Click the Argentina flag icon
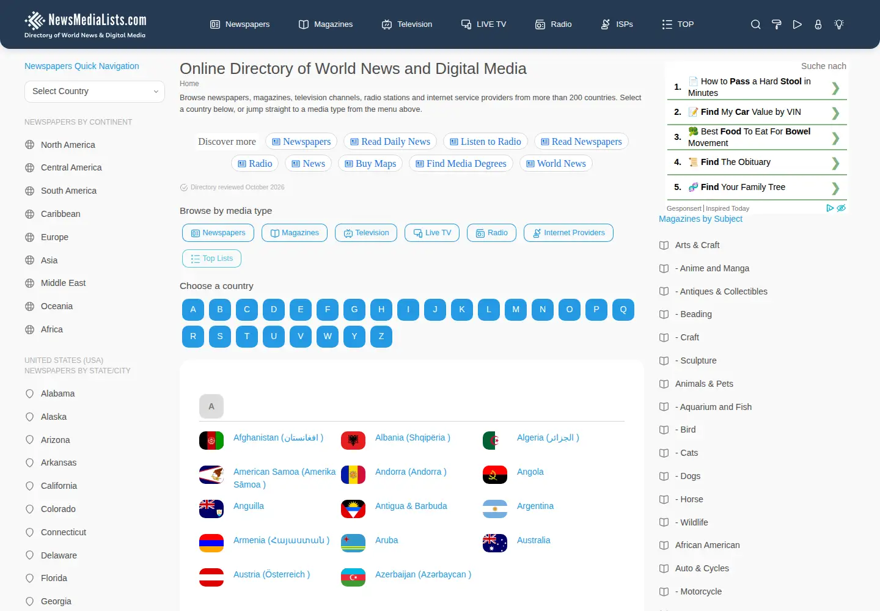880x611 pixels. [x=495, y=509]
